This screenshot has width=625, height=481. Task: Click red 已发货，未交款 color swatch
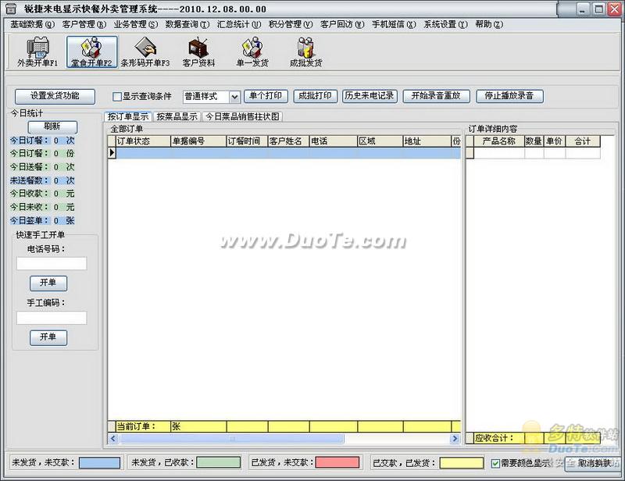click(337, 463)
